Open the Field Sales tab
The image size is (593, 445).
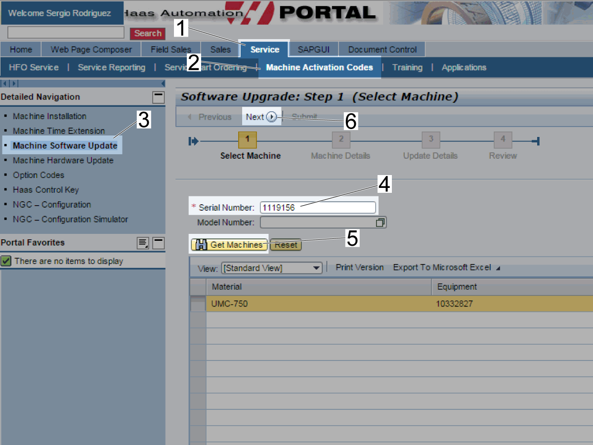[171, 49]
